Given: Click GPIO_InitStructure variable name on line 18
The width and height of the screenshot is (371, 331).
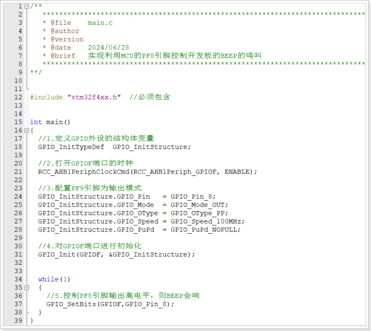Looking at the screenshot, I should coord(150,147).
